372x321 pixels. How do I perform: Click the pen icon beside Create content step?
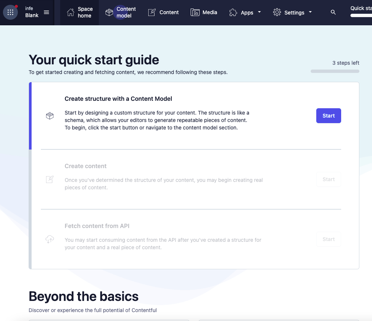[x=49, y=179]
